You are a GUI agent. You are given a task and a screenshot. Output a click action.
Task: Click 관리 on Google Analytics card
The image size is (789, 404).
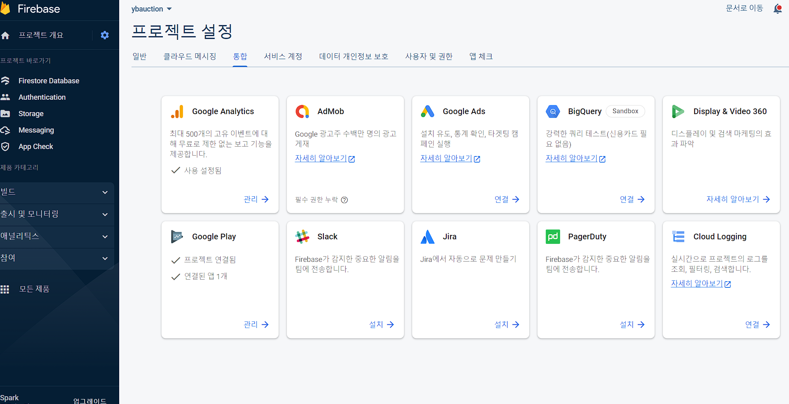coord(256,199)
